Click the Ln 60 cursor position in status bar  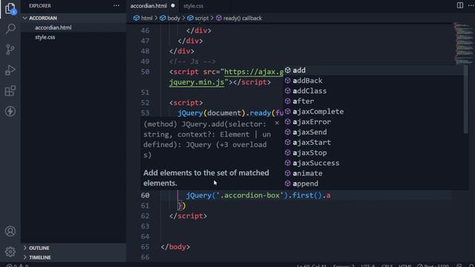point(312,266)
